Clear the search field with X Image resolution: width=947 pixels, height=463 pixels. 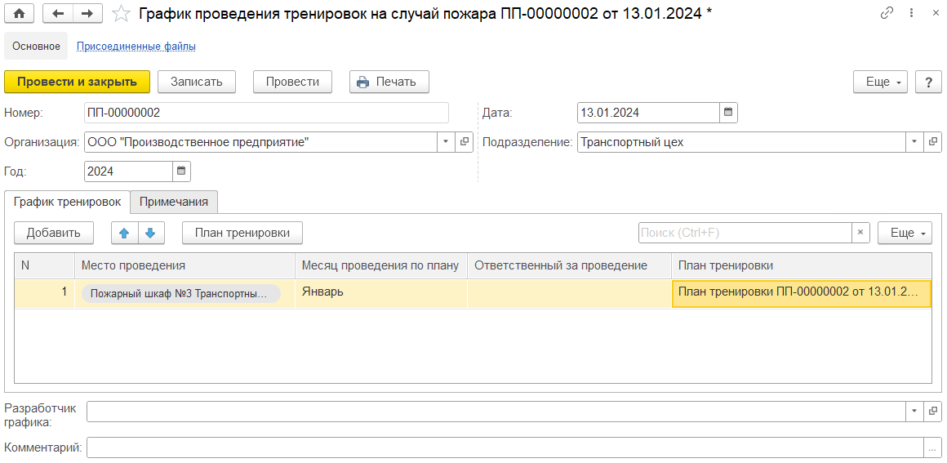860,233
